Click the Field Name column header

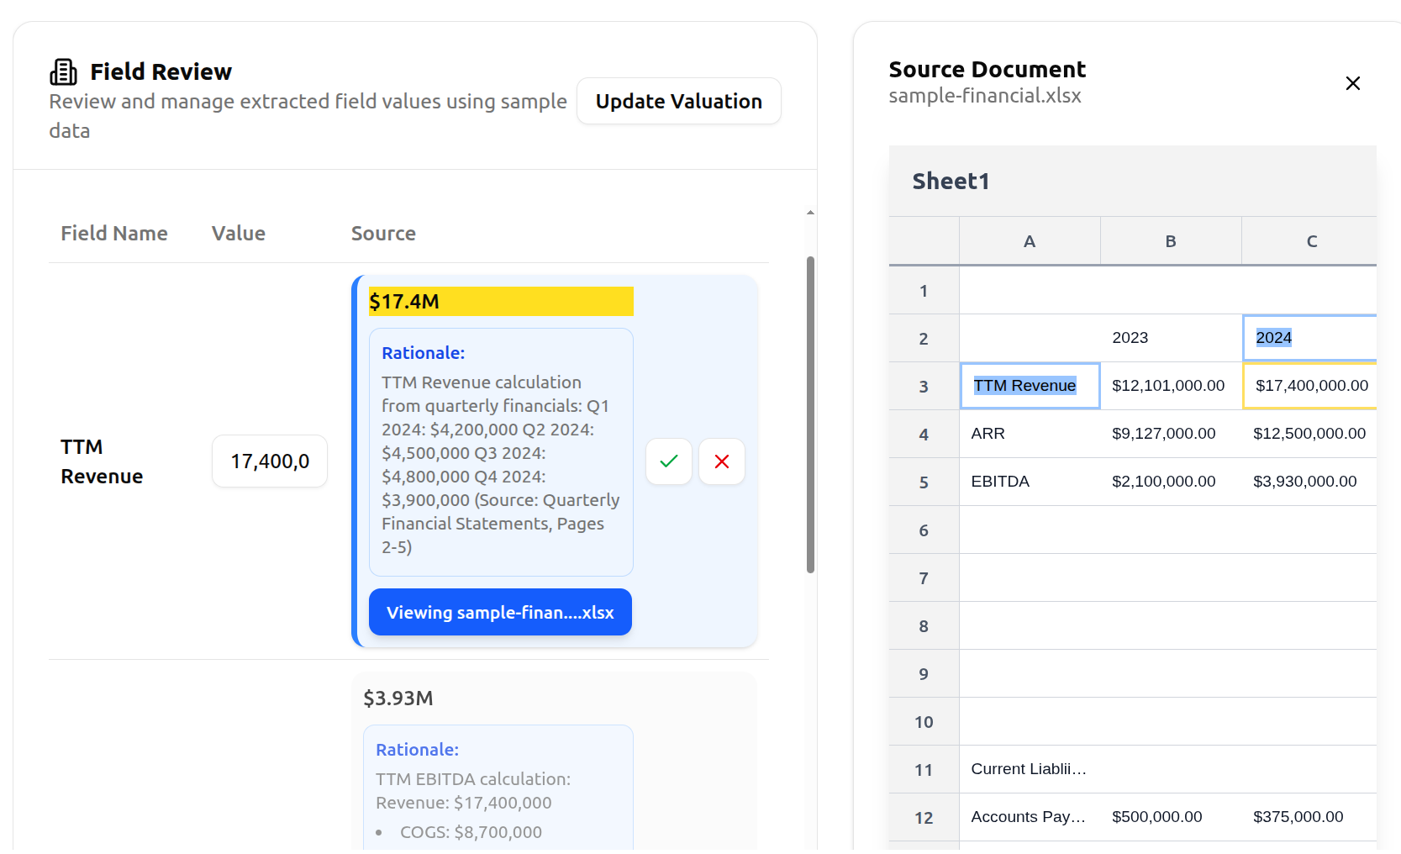point(114,234)
